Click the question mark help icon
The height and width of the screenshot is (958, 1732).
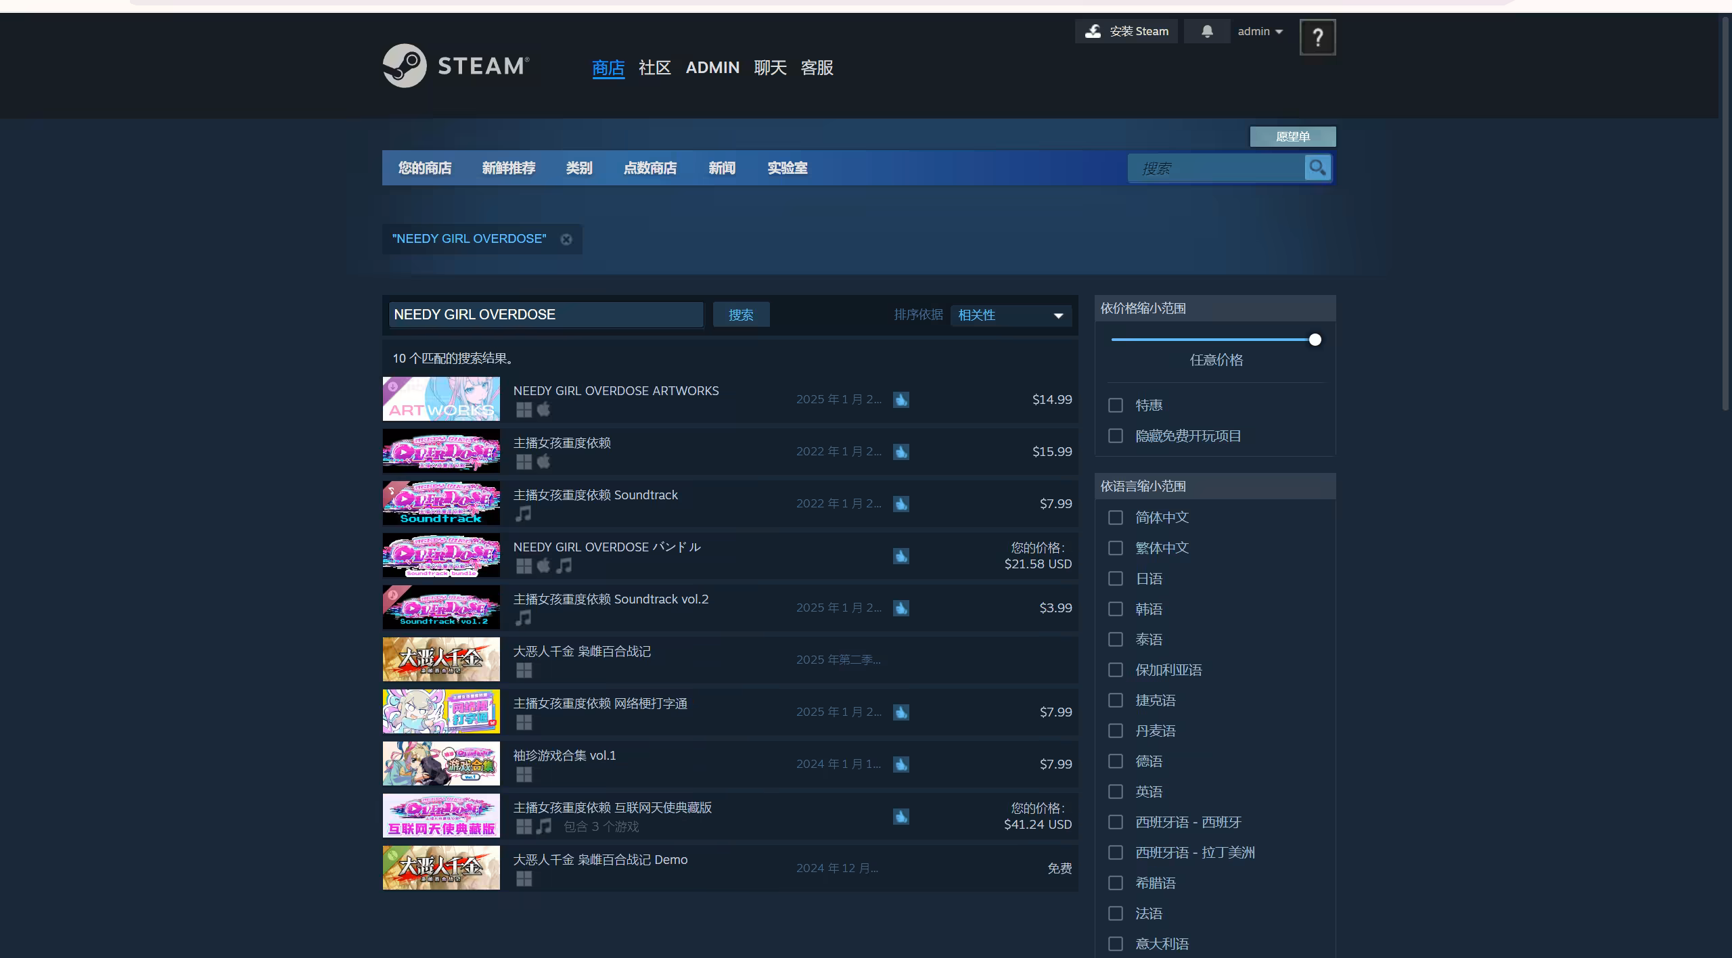tap(1317, 37)
